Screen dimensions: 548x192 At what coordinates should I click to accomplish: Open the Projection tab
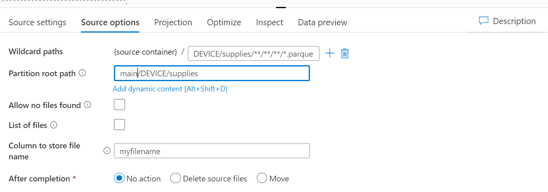point(173,22)
